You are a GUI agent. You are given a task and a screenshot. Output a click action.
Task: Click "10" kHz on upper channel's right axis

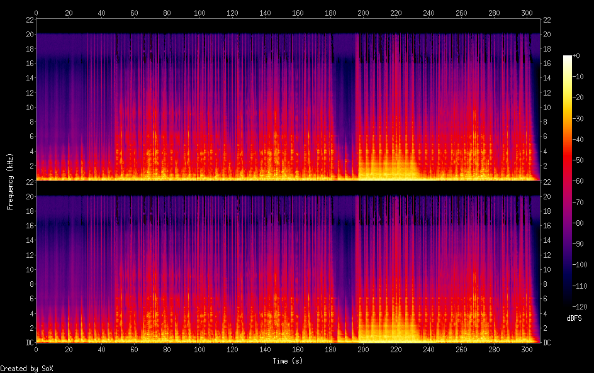(x=547, y=108)
